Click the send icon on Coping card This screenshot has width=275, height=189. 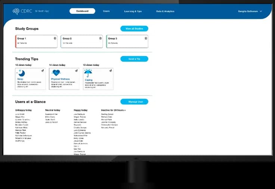click(111, 71)
